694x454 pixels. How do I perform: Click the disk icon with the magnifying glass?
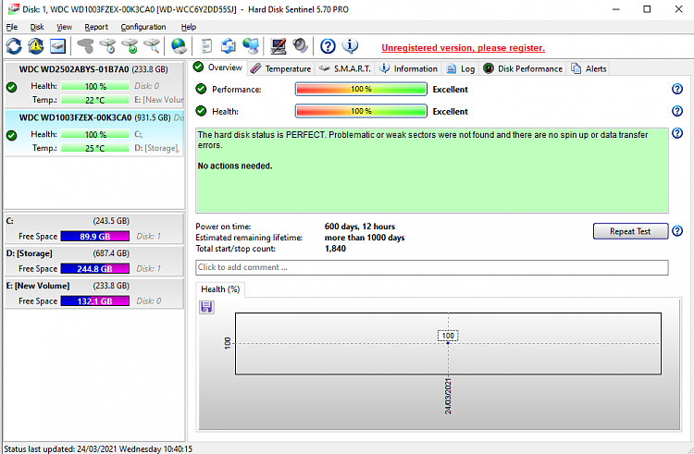(151, 46)
